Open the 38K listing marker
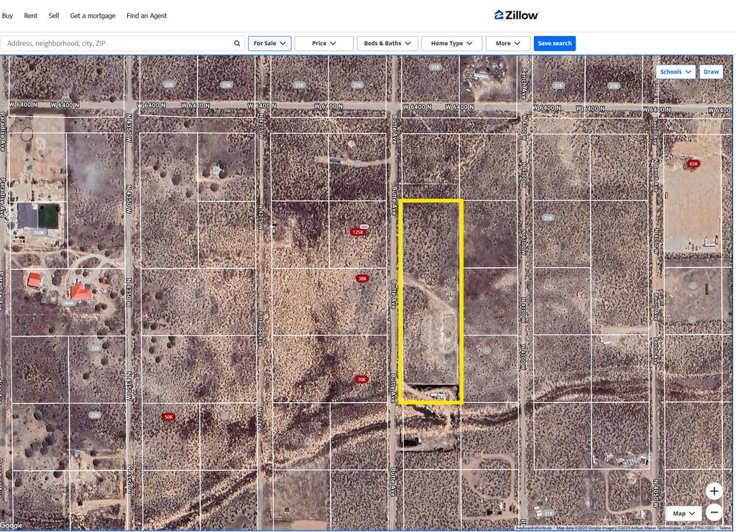This screenshot has width=736, height=532. [x=362, y=279]
